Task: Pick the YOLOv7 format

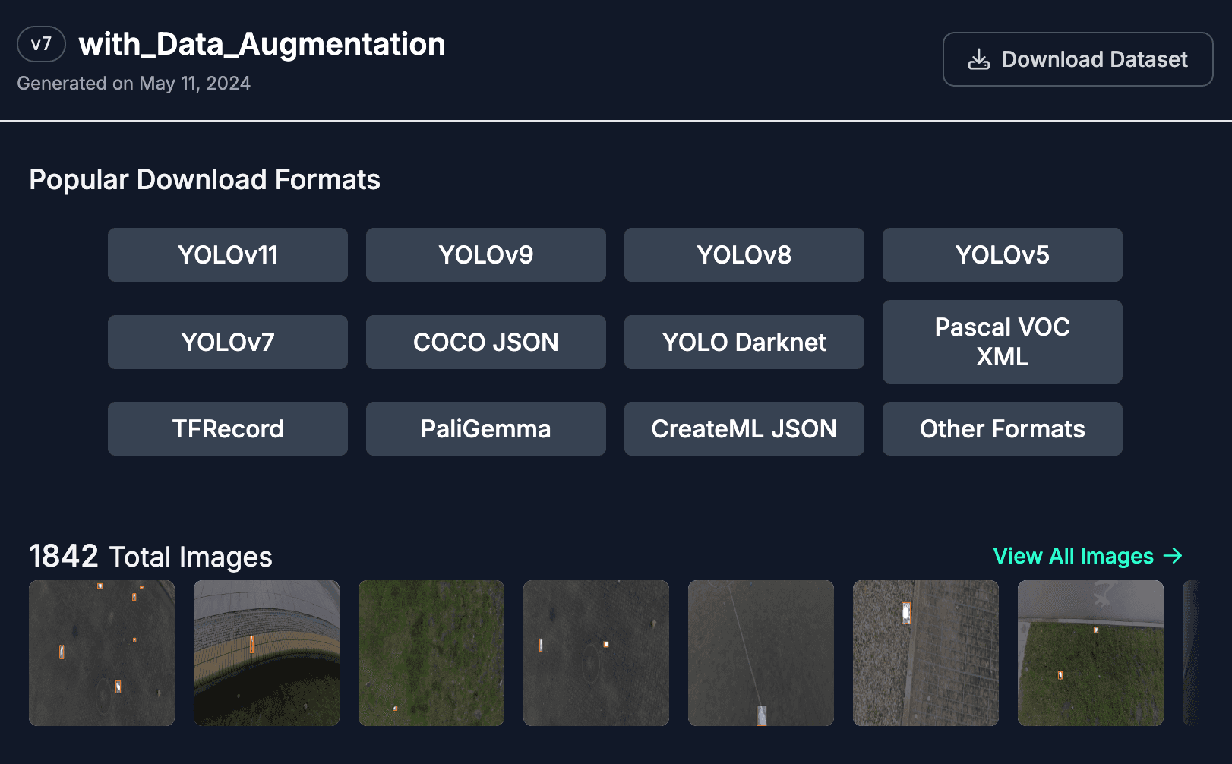Action: point(228,342)
